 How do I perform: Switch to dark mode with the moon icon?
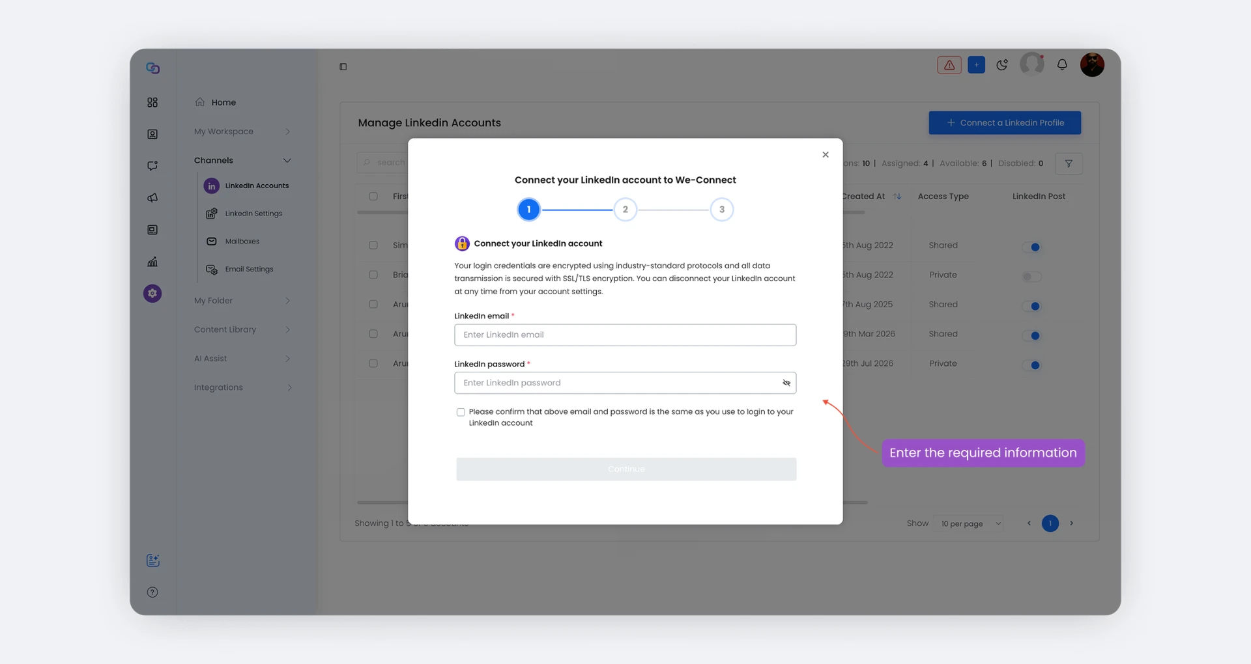pos(1002,65)
